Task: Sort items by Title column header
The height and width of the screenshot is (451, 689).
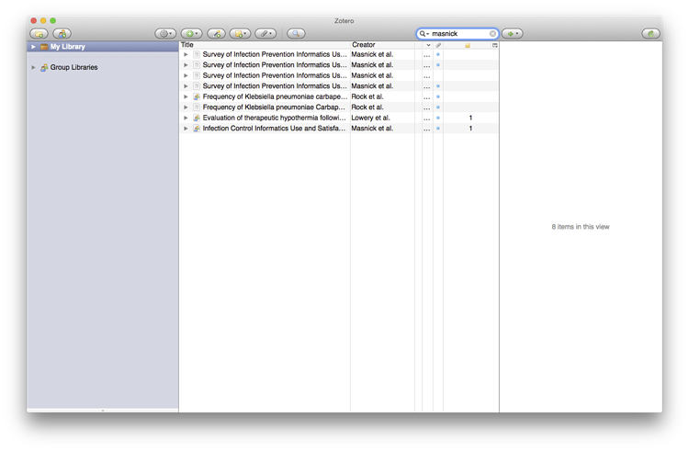Action: (x=264, y=45)
